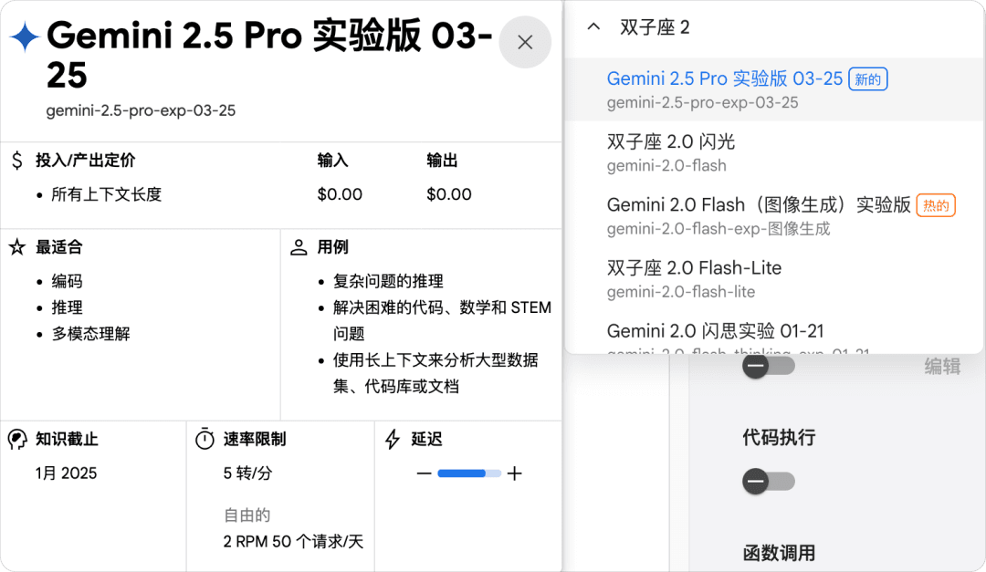The height and width of the screenshot is (572, 986).
Task: Select Gemini 2.5 Pro 实验版 03-25 model
Action: tap(725, 79)
